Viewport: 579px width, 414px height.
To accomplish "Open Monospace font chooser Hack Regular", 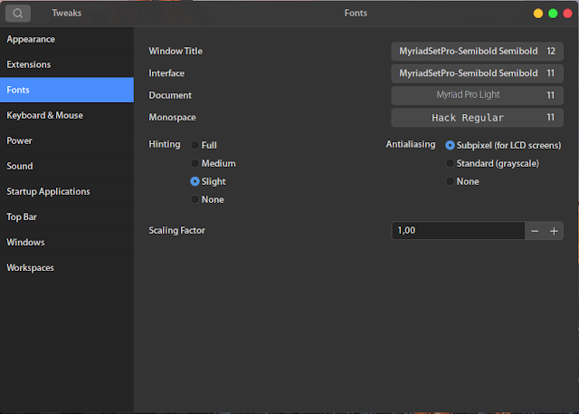I will (x=477, y=118).
